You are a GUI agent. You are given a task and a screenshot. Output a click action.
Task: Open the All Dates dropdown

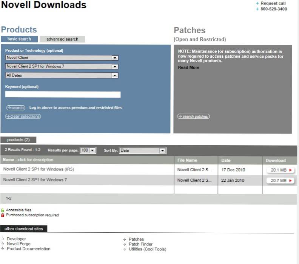[x=62, y=75]
